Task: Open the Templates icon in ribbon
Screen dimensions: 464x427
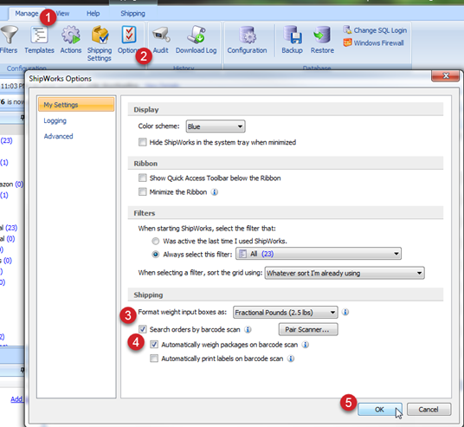Action: click(39, 35)
